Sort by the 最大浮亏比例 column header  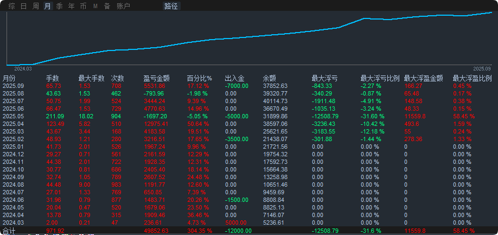click(380, 78)
